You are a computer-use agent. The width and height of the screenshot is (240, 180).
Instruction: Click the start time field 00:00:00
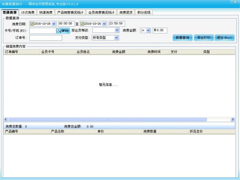coord(66,23)
